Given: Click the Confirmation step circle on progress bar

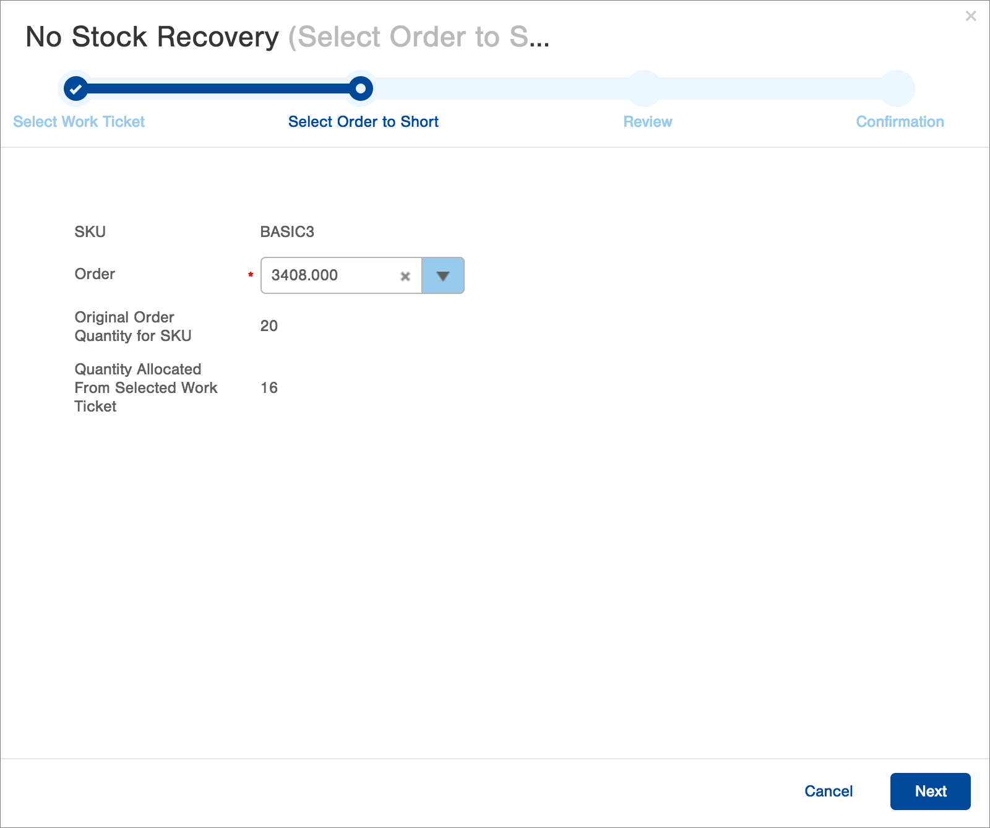Looking at the screenshot, I should click(x=897, y=88).
